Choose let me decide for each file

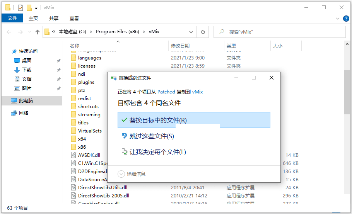tap(154, 152)
